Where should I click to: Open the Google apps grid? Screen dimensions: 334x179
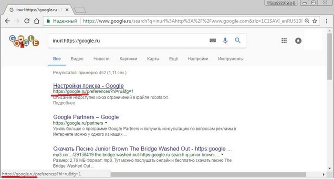[x=284, y=40]
